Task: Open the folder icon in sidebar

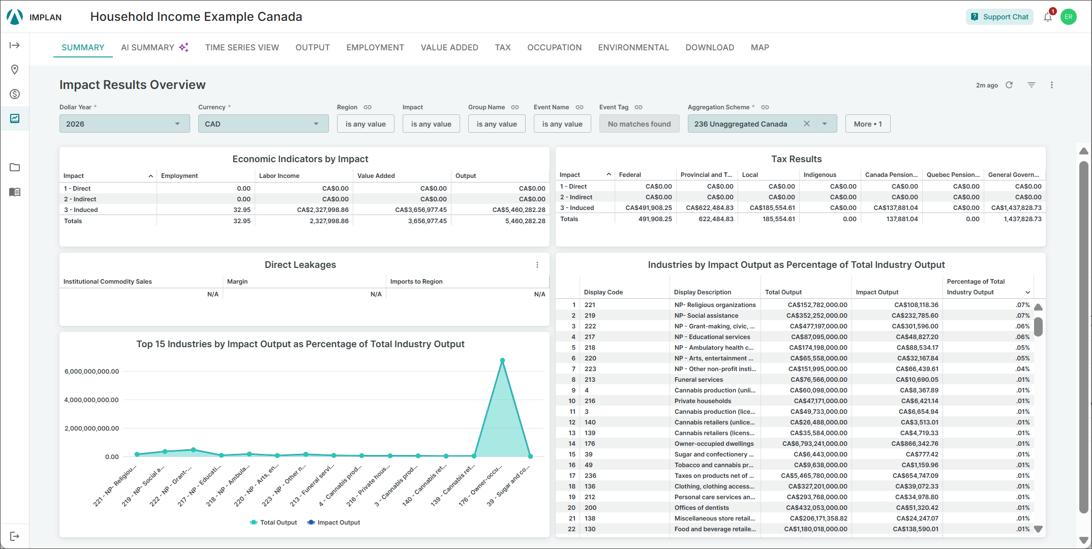Action: (x=15, y=167)
